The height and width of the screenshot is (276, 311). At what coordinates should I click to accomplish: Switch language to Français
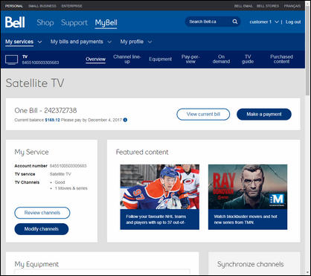point(292,6)
